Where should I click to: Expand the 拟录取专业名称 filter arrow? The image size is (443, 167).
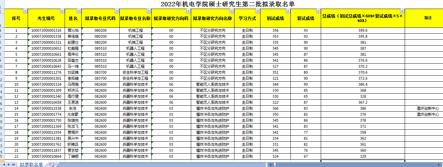(x=149, y=11)
